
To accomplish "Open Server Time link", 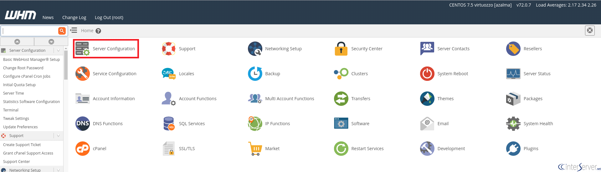I will tap(13, 93).
